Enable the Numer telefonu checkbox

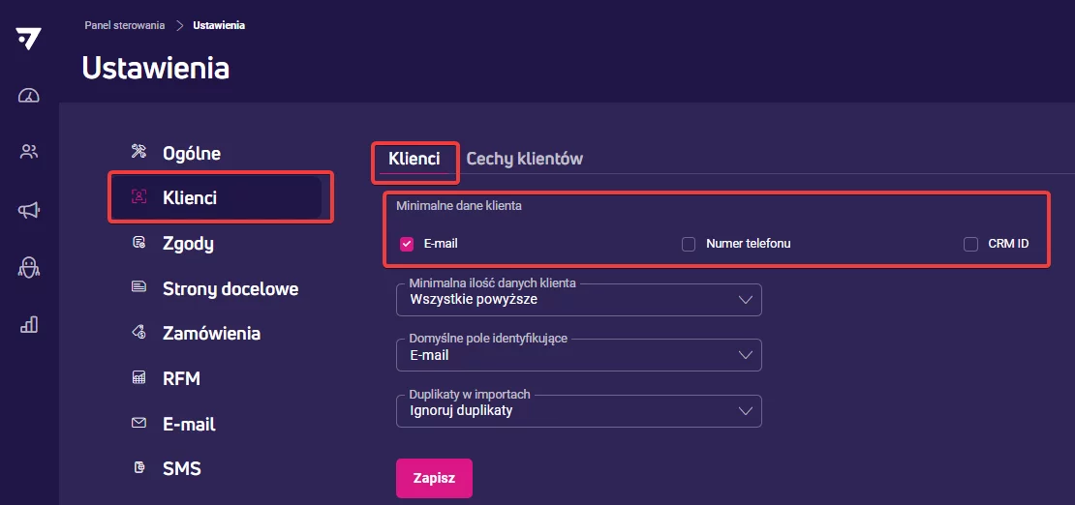[x=689, y=244]
